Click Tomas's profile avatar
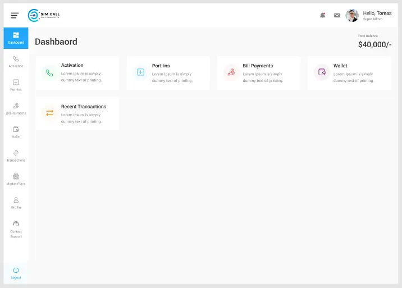 [x=352, y=16]
